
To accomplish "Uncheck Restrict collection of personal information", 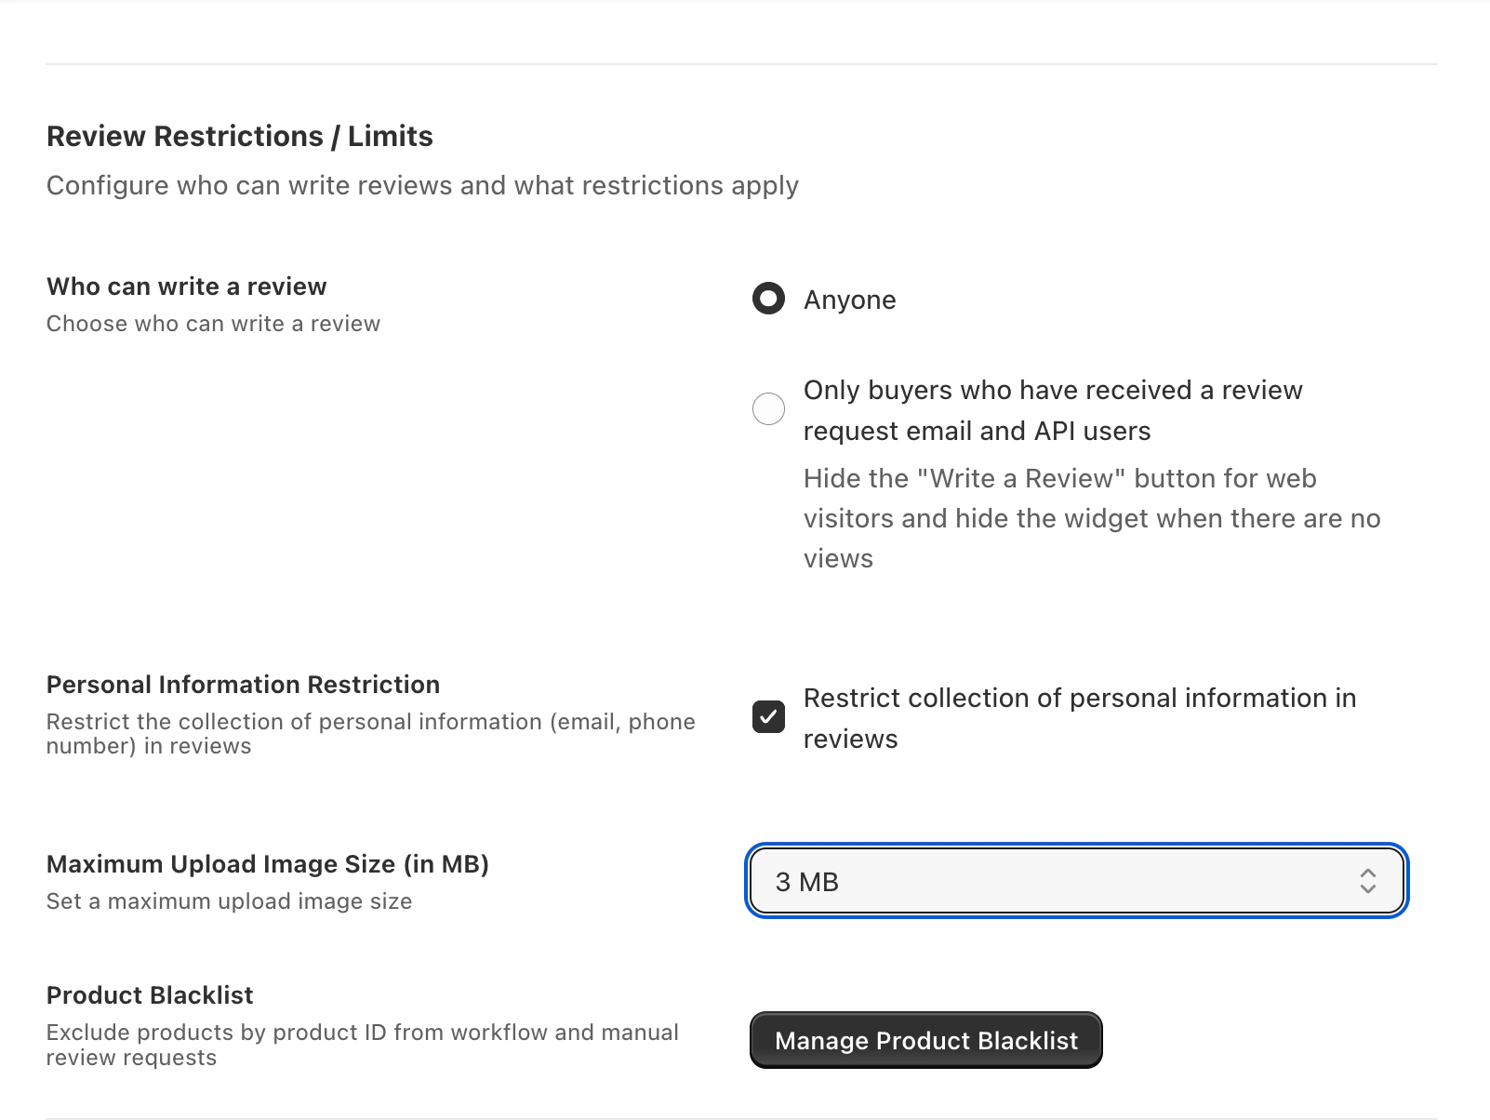I will point(768,717).
